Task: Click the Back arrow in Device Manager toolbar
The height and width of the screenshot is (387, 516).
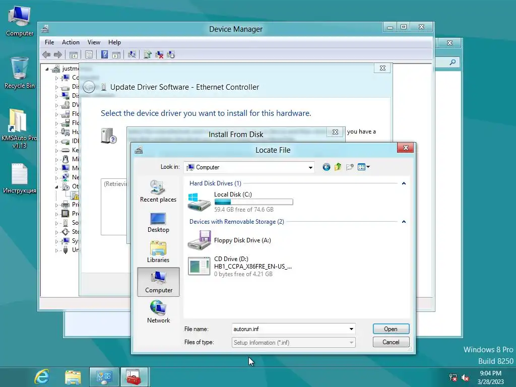Action: tap(46, 54)
